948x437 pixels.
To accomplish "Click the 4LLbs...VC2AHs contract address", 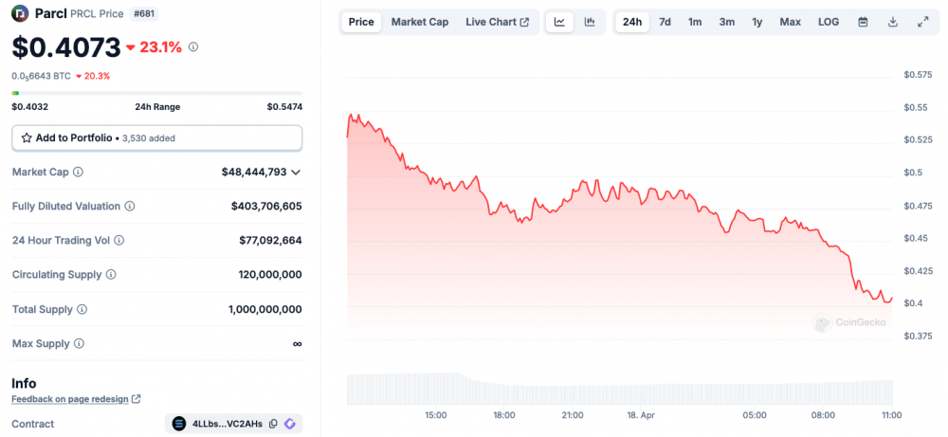I will tap(228, 424).
